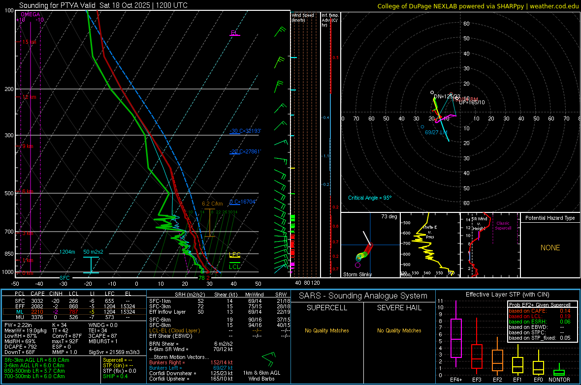Viewport: 581px width, 385px height.
Task: Click the 0 C=16704' freezing level label
Action: [243, 202]
